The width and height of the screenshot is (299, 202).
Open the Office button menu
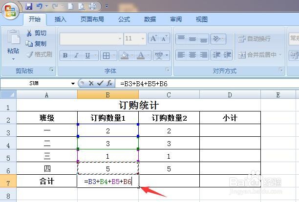[x=10, y=11]
